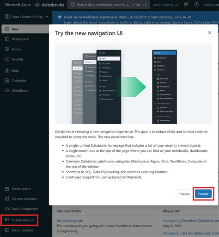Image resolution: width=219 pixels, height=237 pixels.
Task: Open the hubert user account menu
Action: click(x=212, y=5)
